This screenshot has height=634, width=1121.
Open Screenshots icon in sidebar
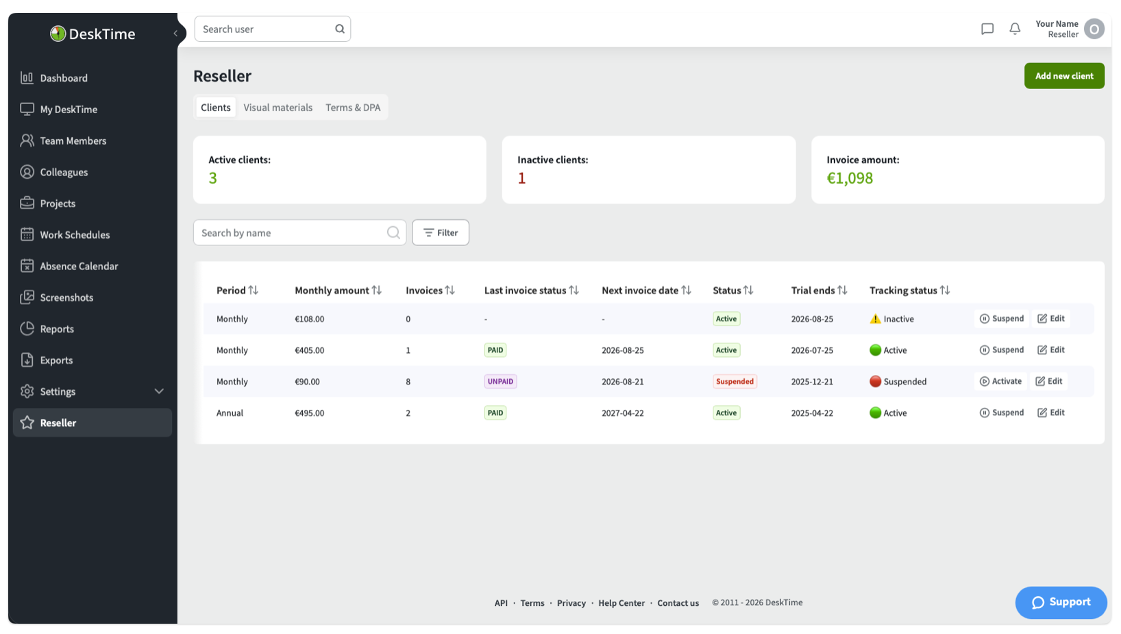pyautogui.click(x=27, y=297)
